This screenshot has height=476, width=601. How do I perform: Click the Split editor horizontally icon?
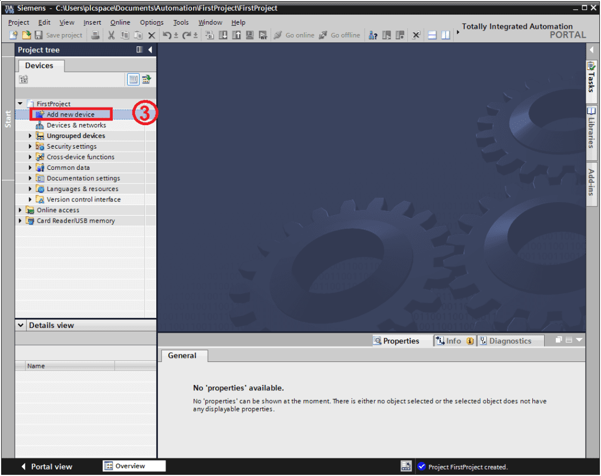432,35
